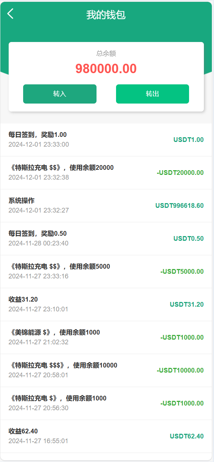Viewport: 214px width, 462px height.
Task: Go back using the top-left arrow
Action: pyautogui.click(x=10, y=14)
